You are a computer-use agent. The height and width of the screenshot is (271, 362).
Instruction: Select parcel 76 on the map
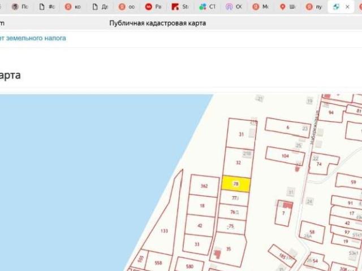(x=233, y=212)
